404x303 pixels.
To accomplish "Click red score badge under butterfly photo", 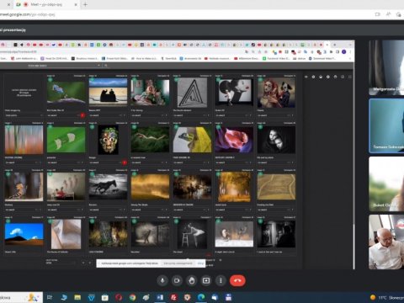I will 82,115.
